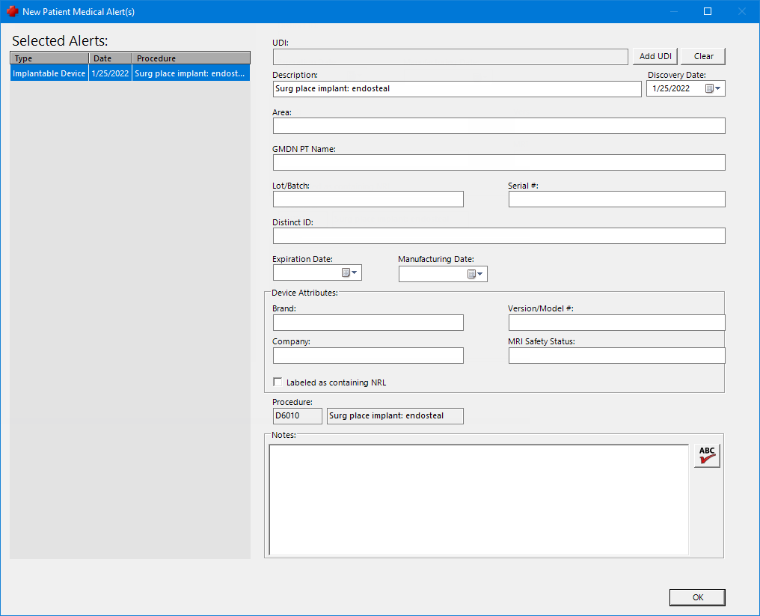The width and height of the screenshot is (760, 616).
Task: Click the red application icon in title bar
Action: pos(12,12)
